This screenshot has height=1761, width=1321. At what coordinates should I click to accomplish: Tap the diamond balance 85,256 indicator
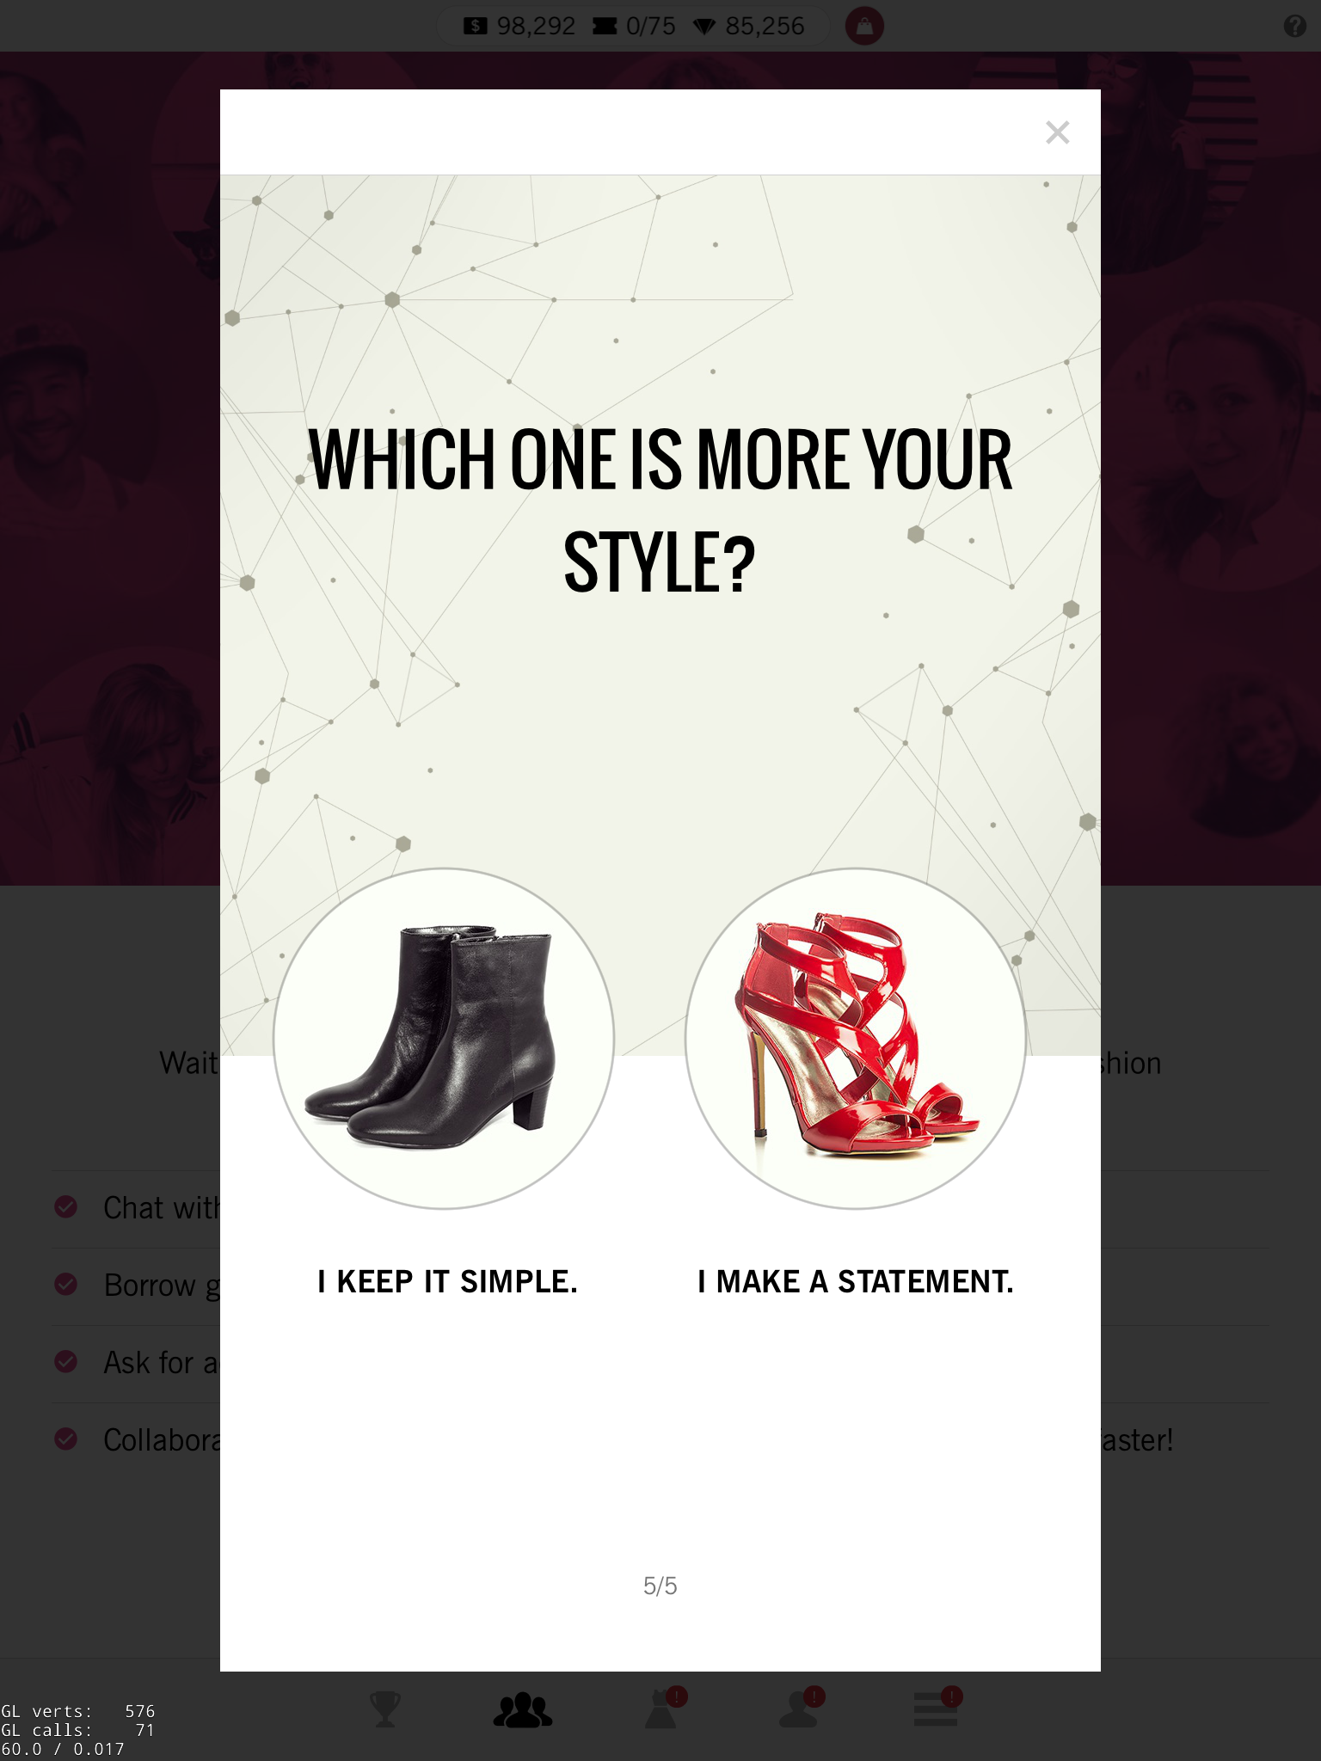point(749,27)
